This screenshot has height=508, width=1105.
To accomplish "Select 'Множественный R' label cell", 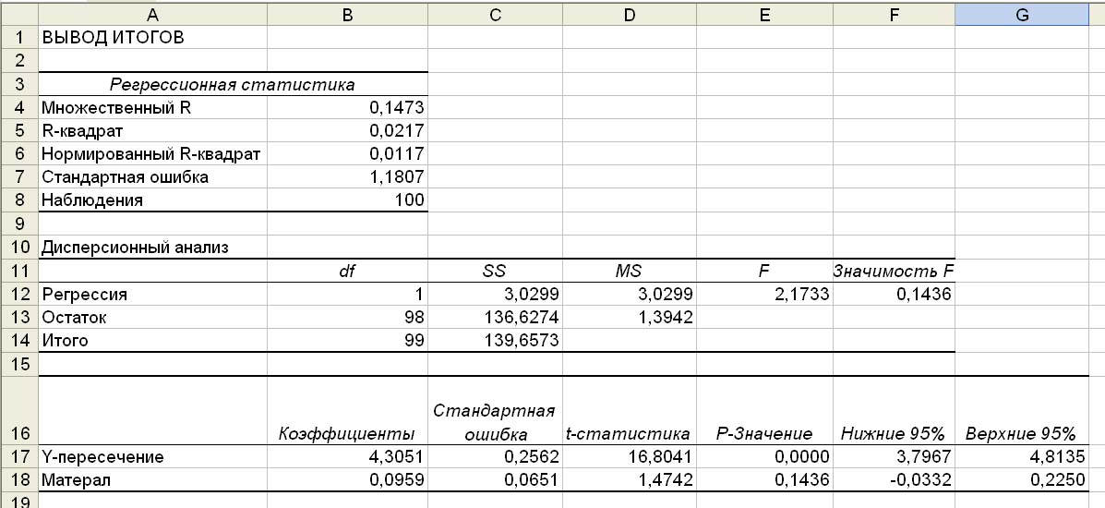I will (153, 106).
